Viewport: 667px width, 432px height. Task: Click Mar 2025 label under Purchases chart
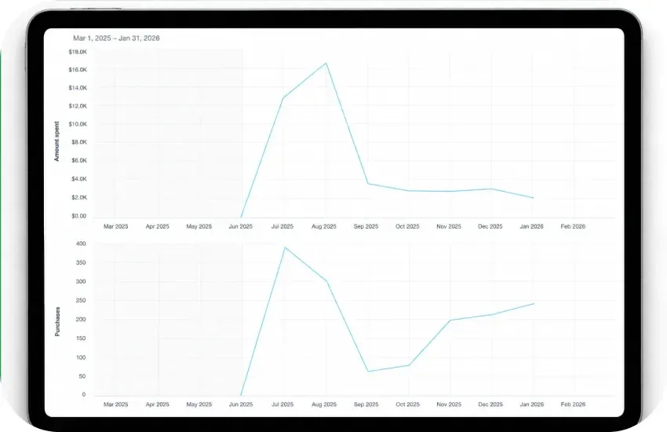point(115,405)
